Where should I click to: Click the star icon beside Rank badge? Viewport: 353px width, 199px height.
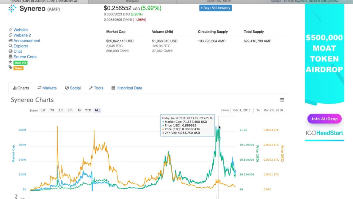tap(10, 62)
